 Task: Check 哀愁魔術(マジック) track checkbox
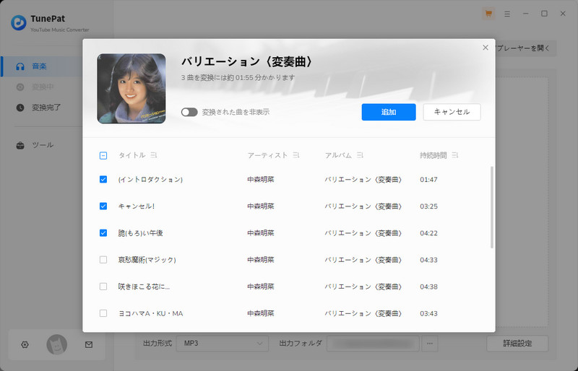(x=103, y=260)
